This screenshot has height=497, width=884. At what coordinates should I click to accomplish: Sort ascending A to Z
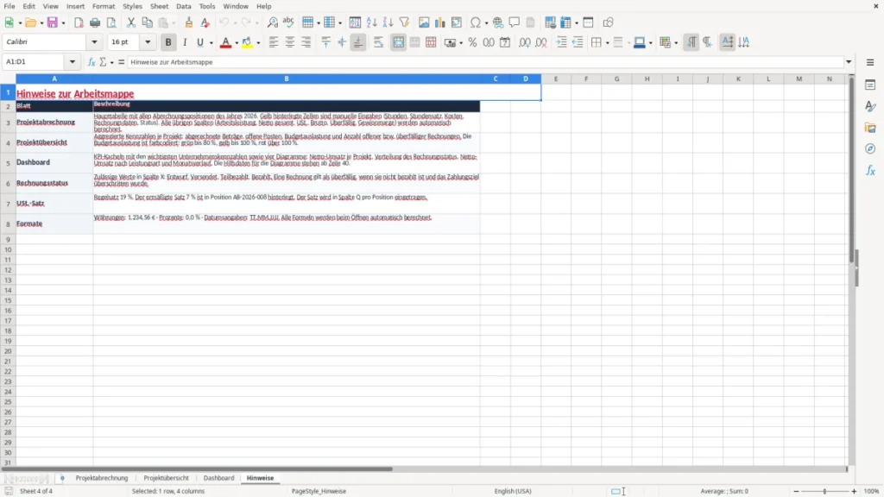(x=371, y=22)
